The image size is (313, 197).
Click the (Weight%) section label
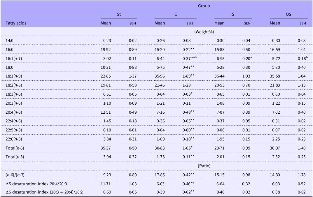pyautogui.click(x=204, y=32)
